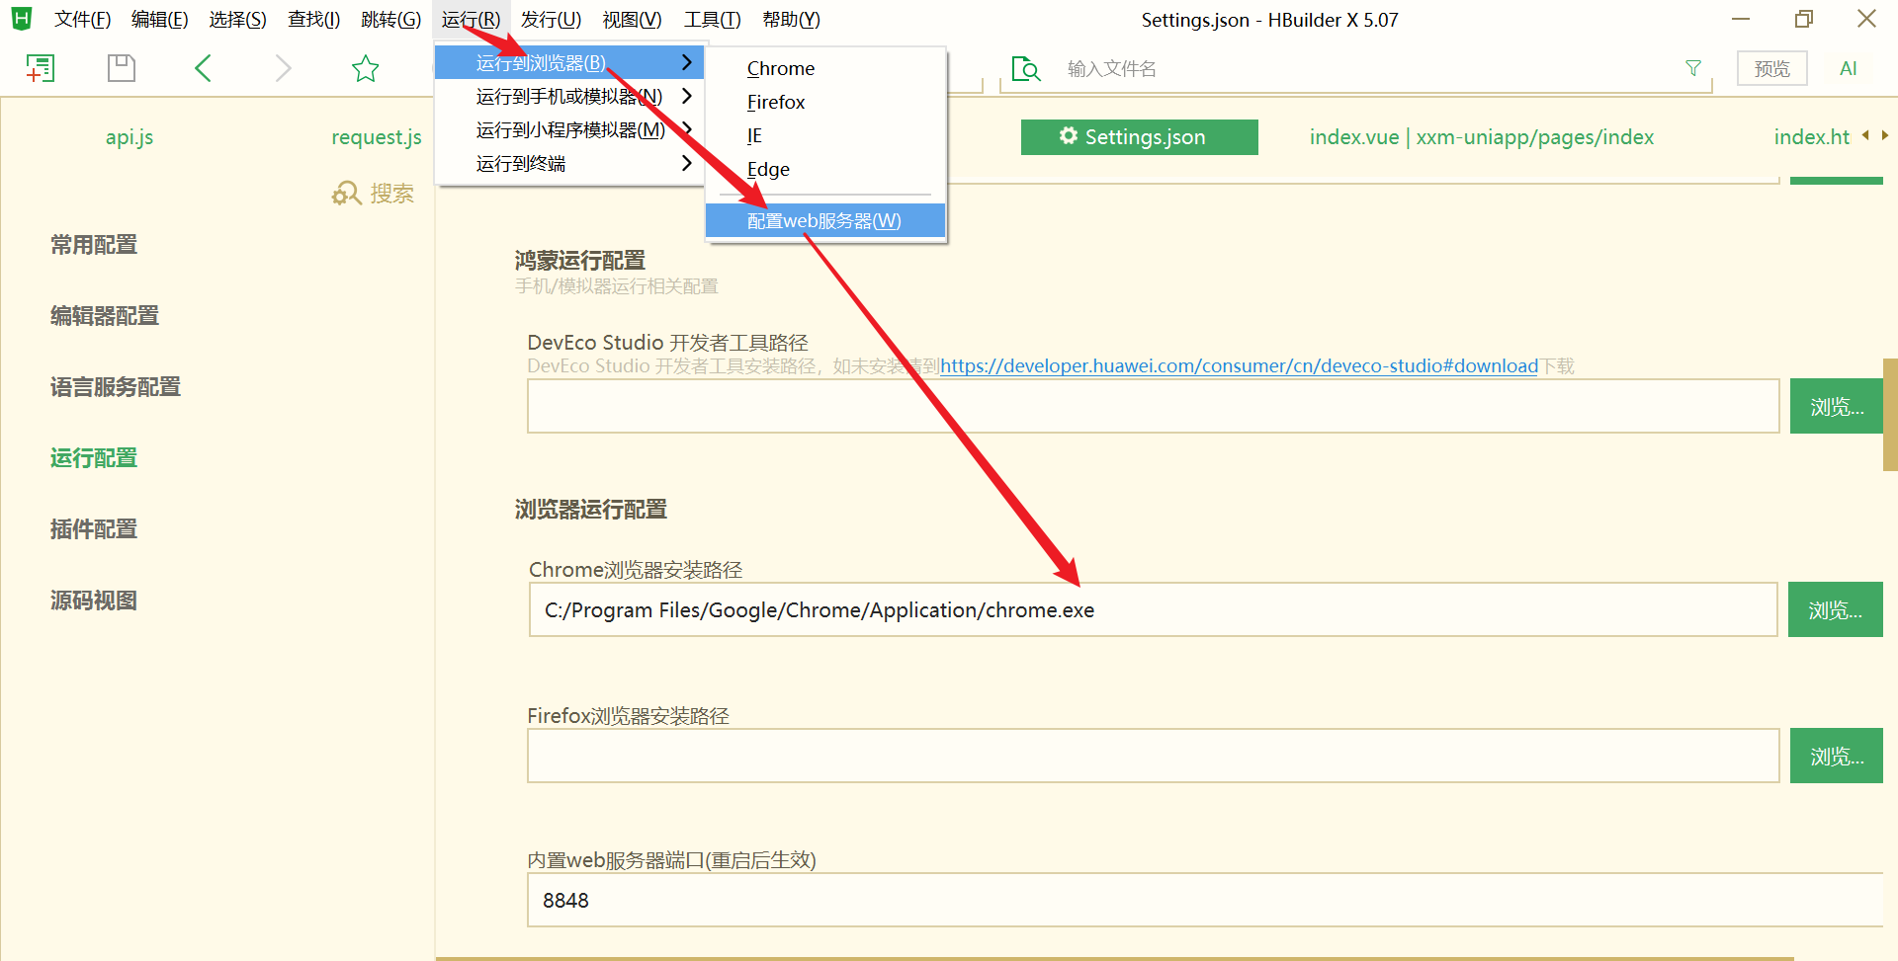Go forward with the right arrow icon
This screenshot has width=1898, height=961.
284,68
